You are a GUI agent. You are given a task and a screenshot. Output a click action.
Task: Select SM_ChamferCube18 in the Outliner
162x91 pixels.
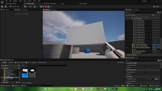(140, 43)
